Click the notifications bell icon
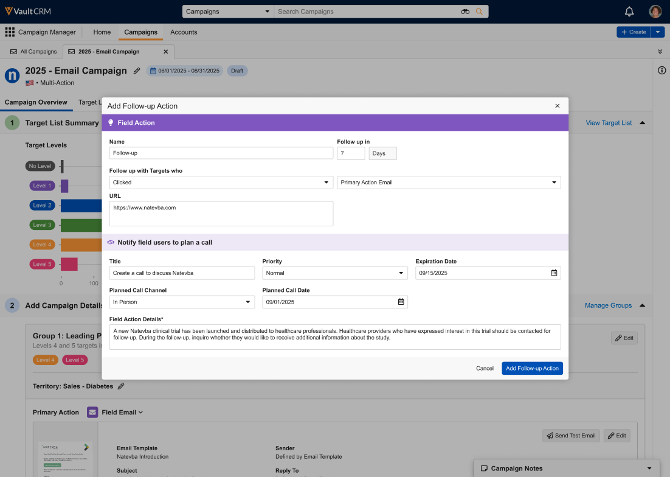The width and height of the screenshot is (670, 477). [x=629, y=12]
